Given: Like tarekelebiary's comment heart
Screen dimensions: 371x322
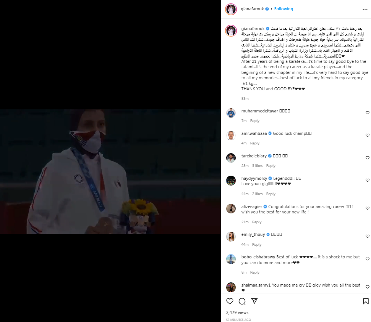Looking at the screenshot, I should click(368, 158).
